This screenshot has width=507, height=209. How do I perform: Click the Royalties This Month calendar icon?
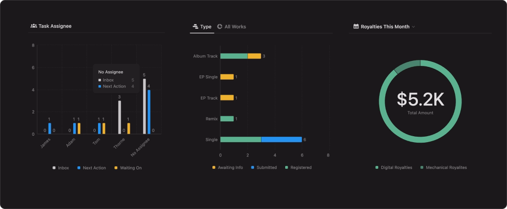pyautogui.click(x=356, y=27)
